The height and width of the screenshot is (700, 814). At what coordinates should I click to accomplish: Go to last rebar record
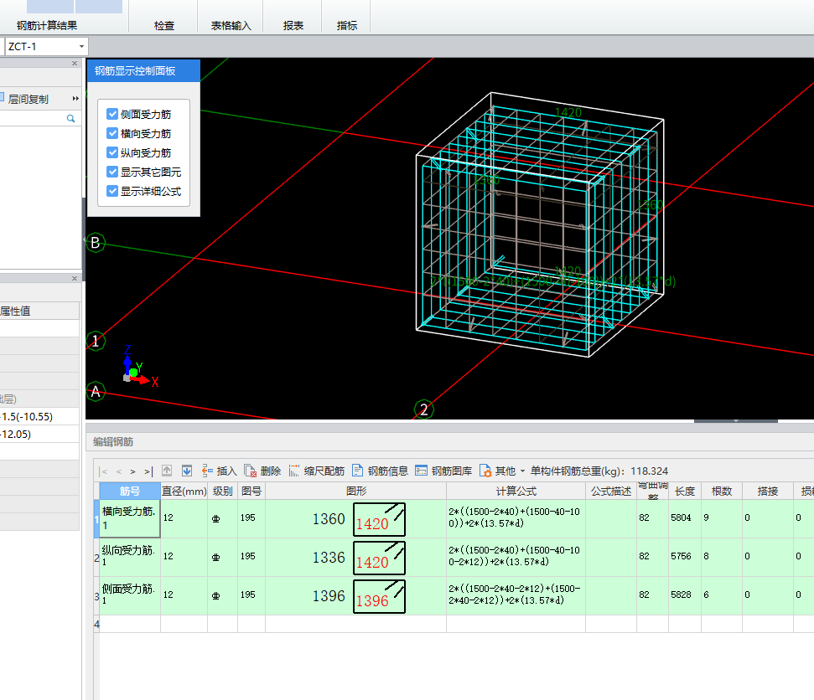pyautogui.click(x=148, y=471)
